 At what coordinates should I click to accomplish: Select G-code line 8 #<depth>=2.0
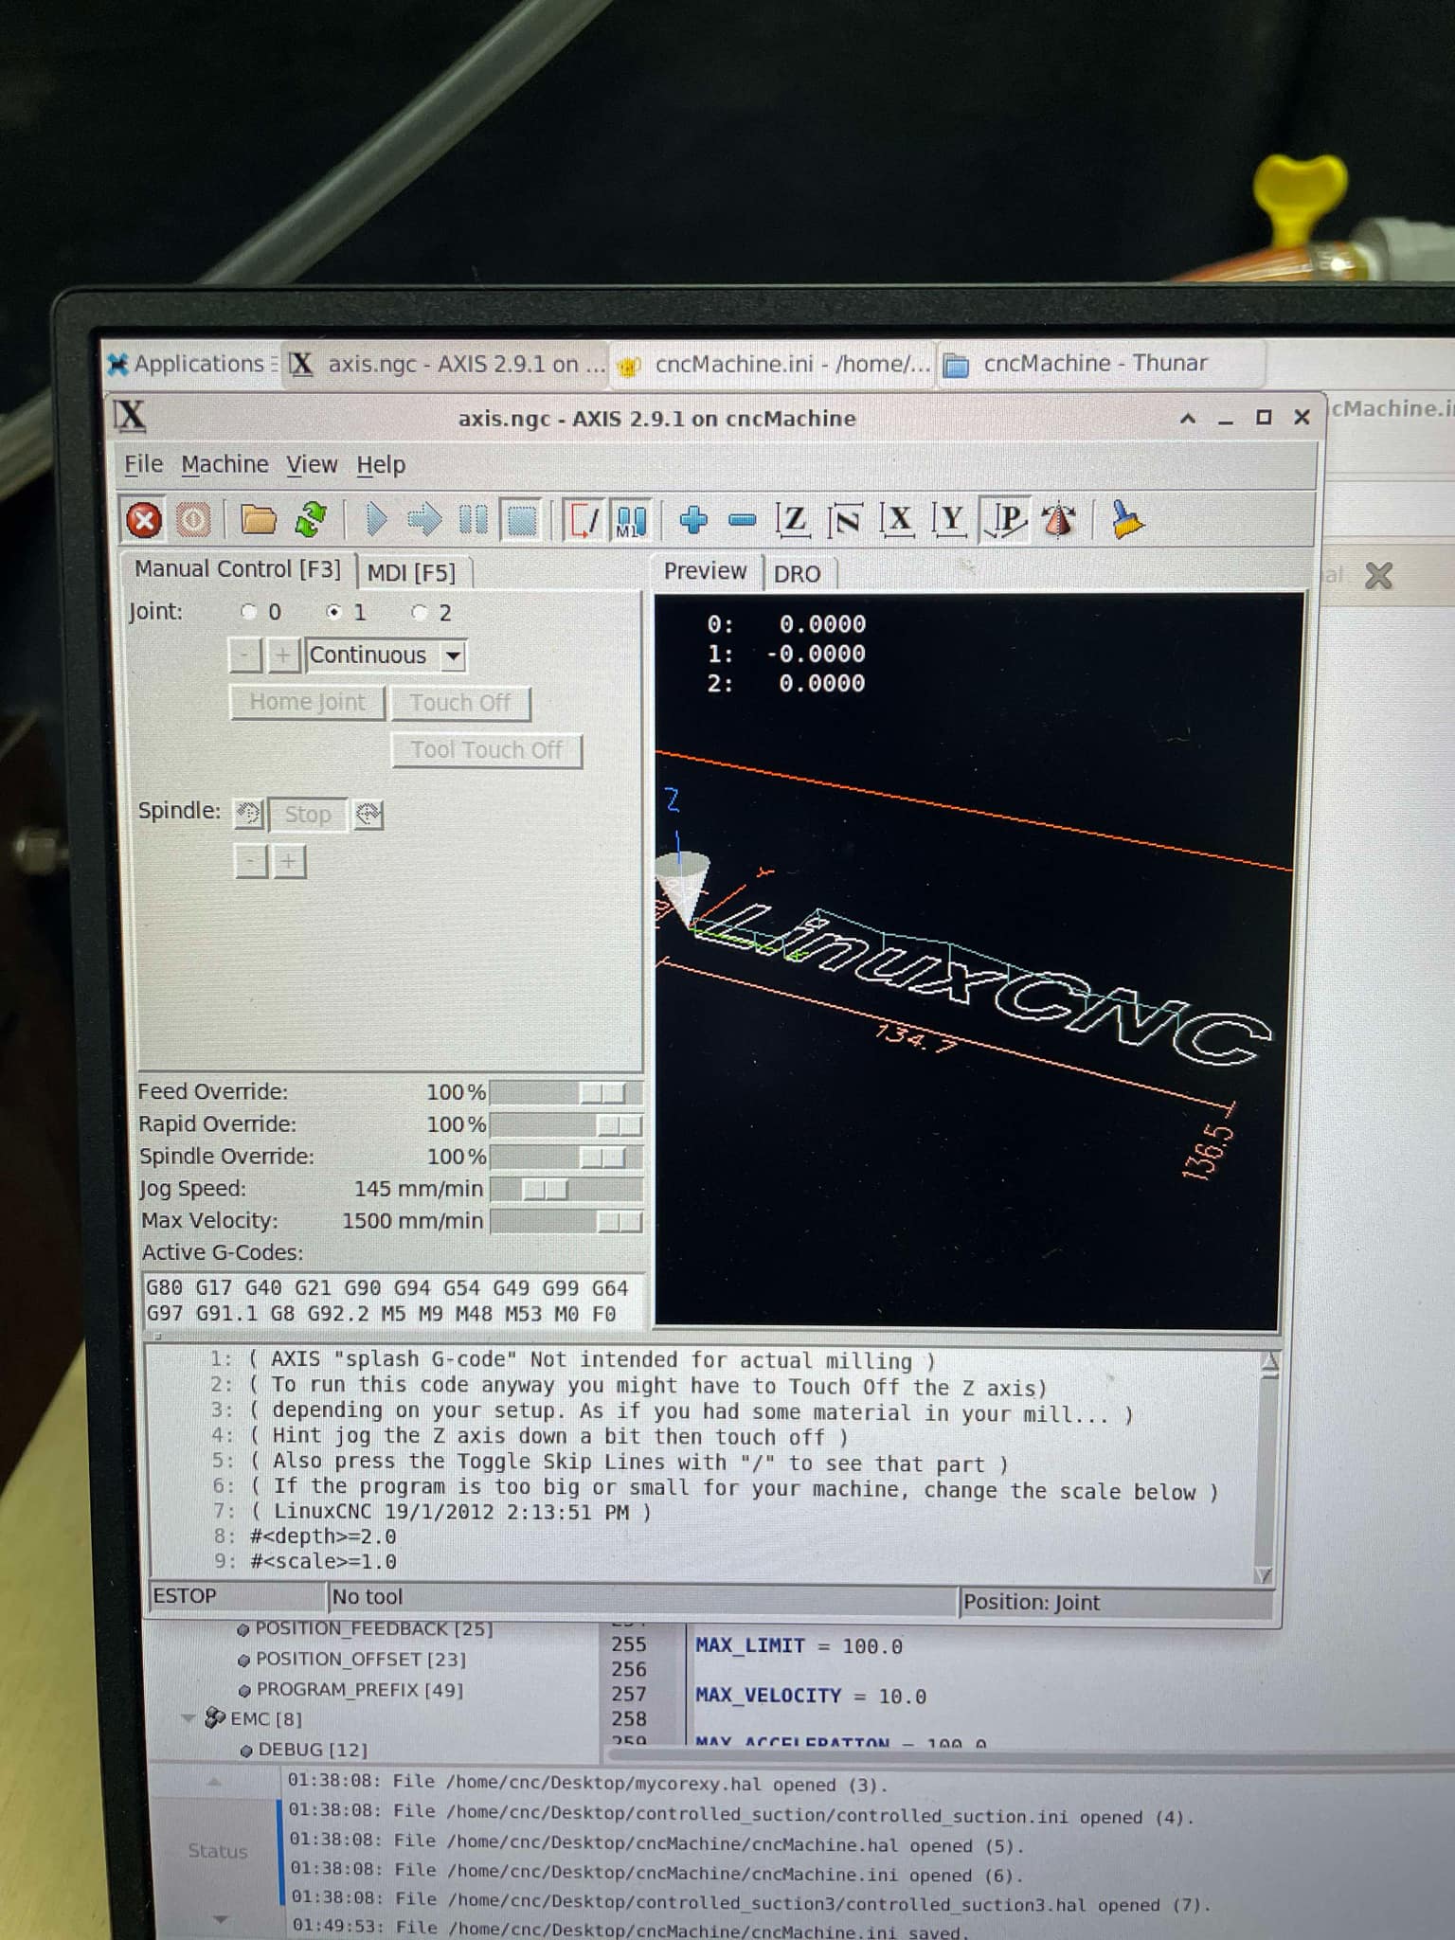click(x=323, y=1536)
